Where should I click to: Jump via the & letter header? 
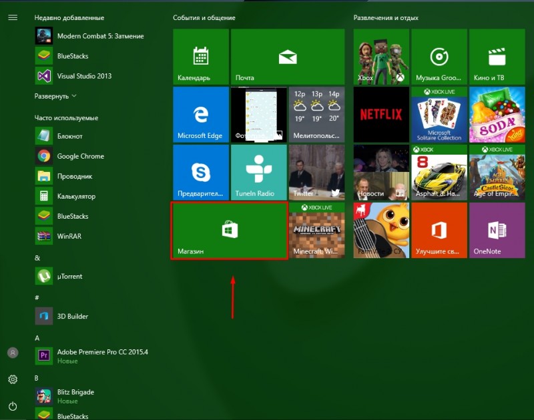pos(37,258)
